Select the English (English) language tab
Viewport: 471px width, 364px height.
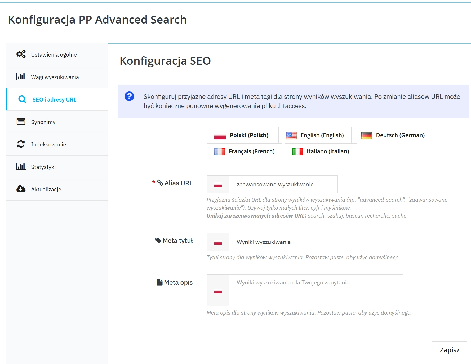point(315,135)
